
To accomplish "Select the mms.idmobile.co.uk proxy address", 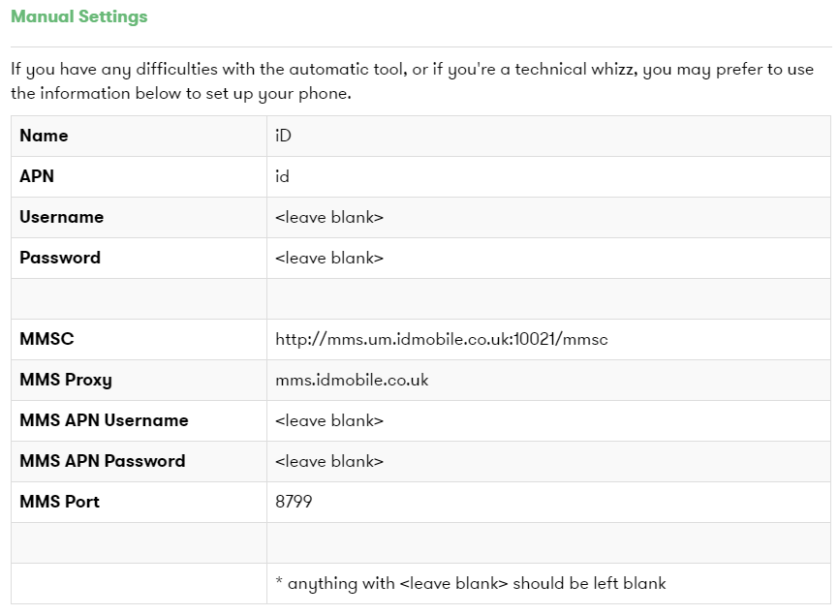I will click(352, 380).
